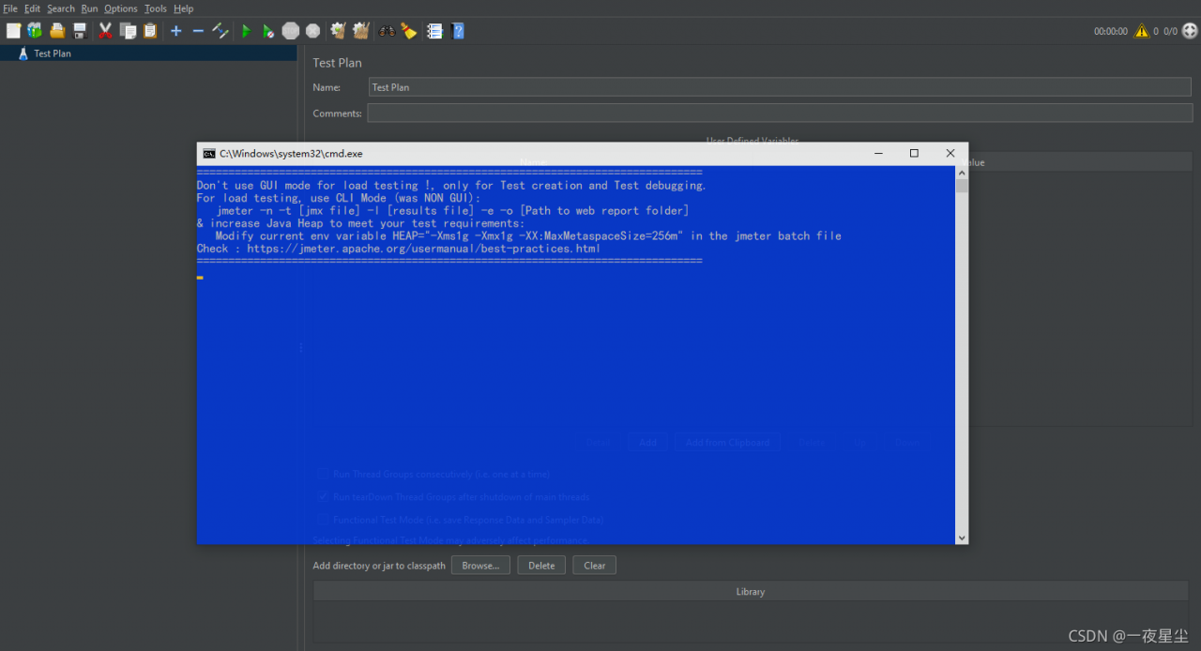Focus the Name field containing Test Plan
This screenshot has height=651, width=1201.
(780, 87)
